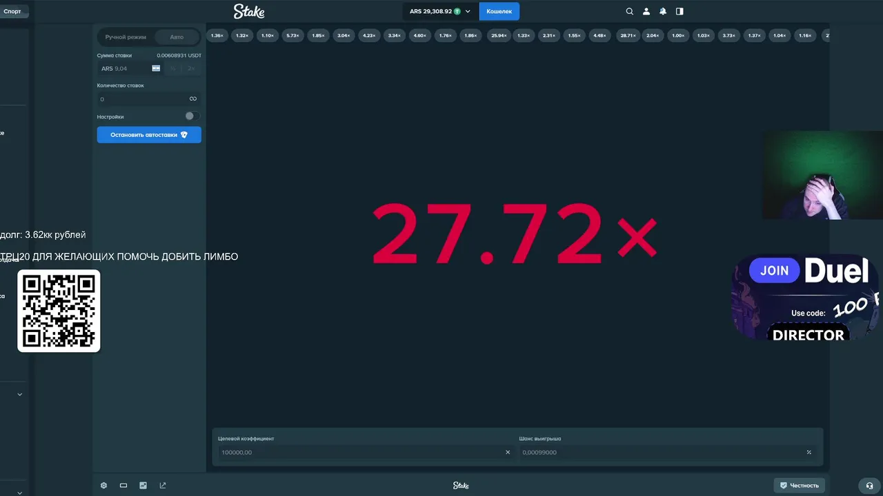
Task: Click the green T currency coin icon
Action: coord(457,11)
